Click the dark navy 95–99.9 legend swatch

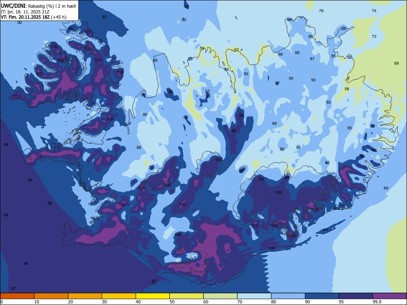click(x=356, y=296)
